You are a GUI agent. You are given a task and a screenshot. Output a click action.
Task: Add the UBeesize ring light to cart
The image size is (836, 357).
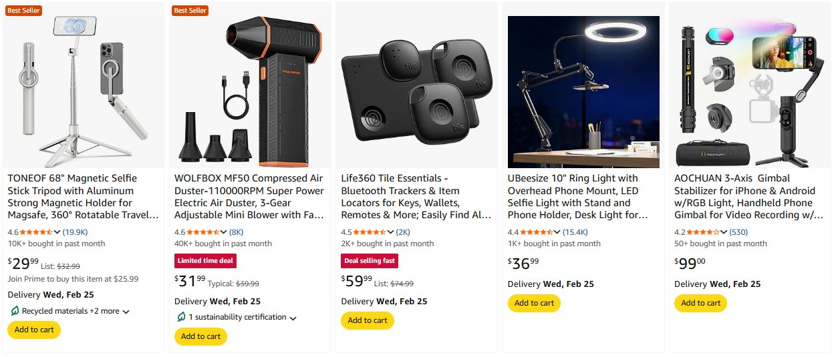pos(534,303)
